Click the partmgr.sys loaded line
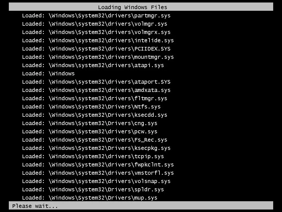 coord(96,16)
